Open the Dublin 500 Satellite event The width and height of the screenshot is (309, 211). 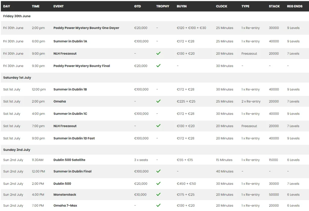point(69,160)
